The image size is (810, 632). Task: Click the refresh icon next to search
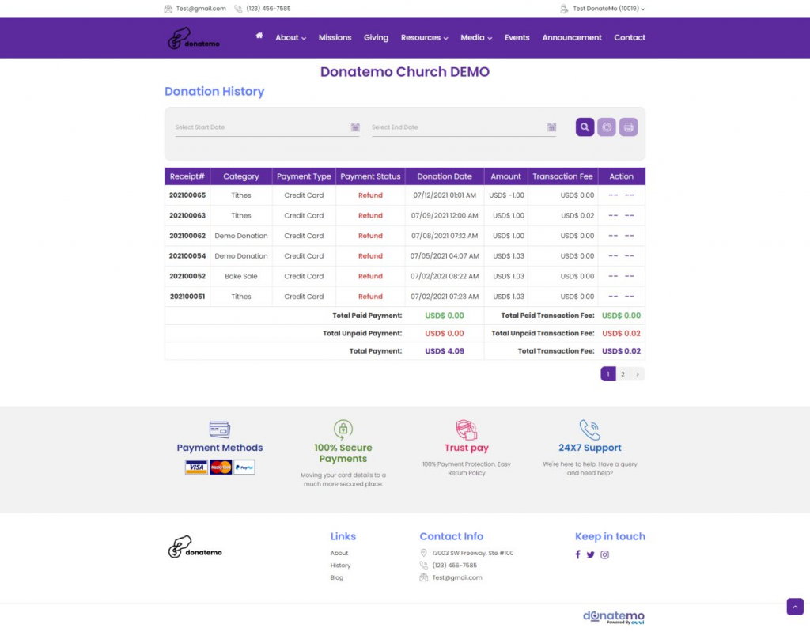coord(607,127)
